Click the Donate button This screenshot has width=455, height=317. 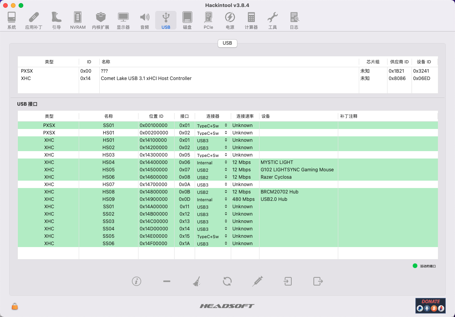[x=430, y=305]
